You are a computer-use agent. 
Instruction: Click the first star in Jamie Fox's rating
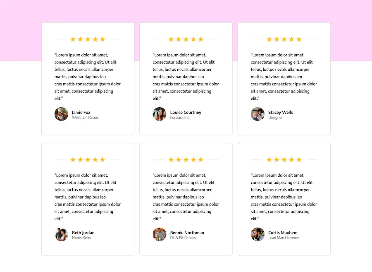click(x=73, y=39)
